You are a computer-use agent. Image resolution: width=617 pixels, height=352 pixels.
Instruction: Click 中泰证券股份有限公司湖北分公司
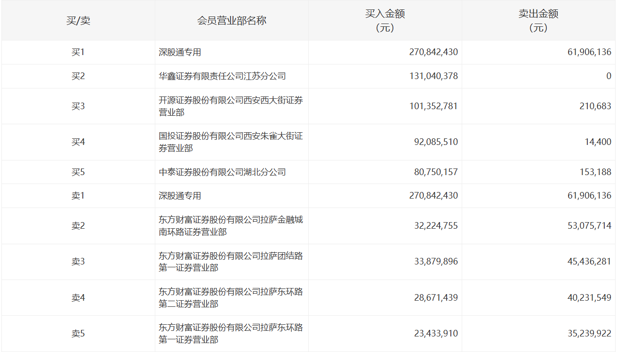coord(222,172)
